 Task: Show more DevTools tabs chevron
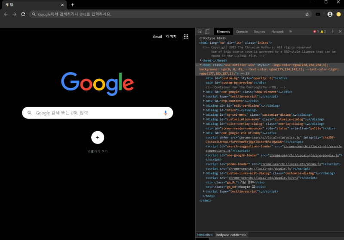[291, 31]
